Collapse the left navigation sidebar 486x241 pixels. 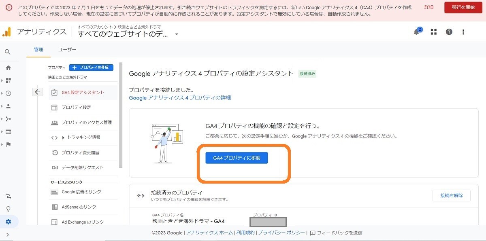click(x=8, y=234)
